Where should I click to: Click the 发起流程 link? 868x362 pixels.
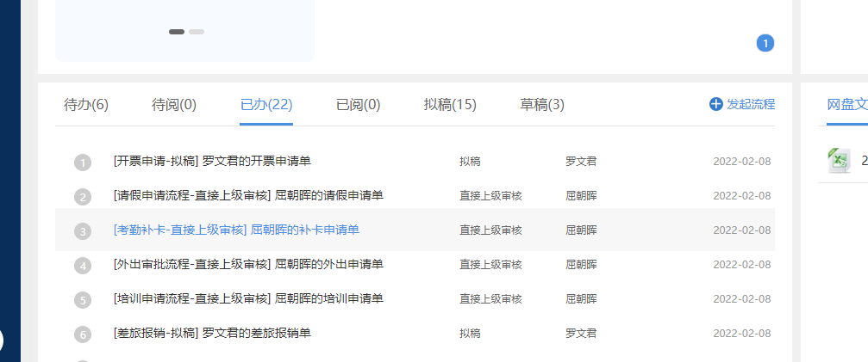[x=751, y=104]
